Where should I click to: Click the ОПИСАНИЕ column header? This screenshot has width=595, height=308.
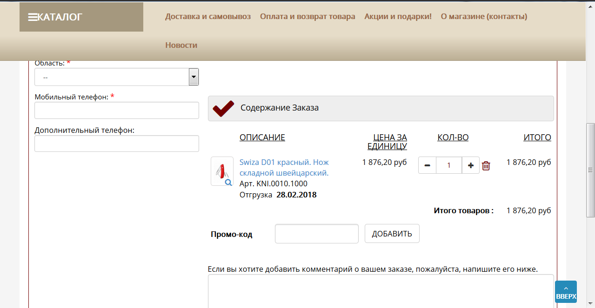[262, 138]
